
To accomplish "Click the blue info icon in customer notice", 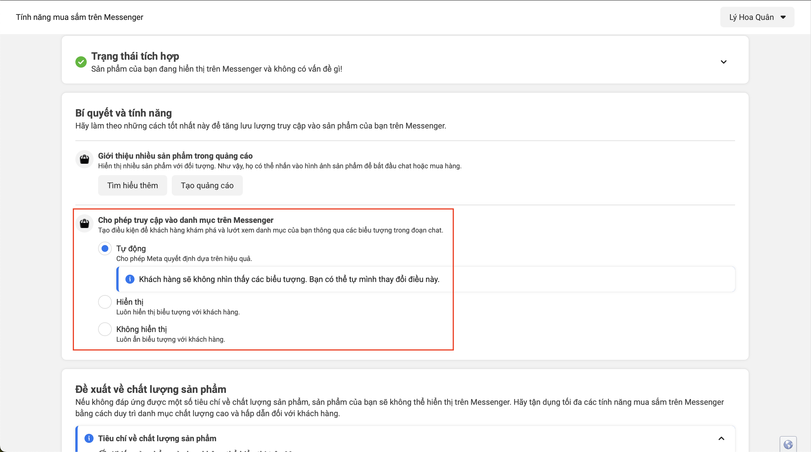I will [130, 279].
